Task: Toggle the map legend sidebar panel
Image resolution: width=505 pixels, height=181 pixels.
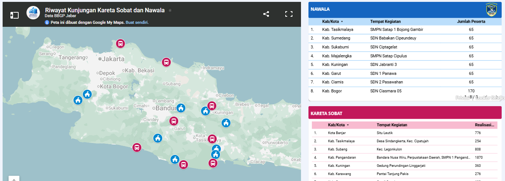Action: [14, 15]
